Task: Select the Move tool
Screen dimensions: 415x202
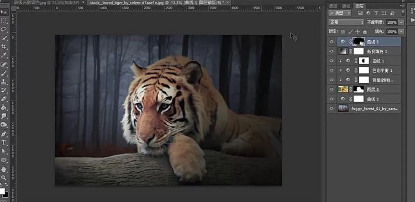Action: [x=4, y=12]
